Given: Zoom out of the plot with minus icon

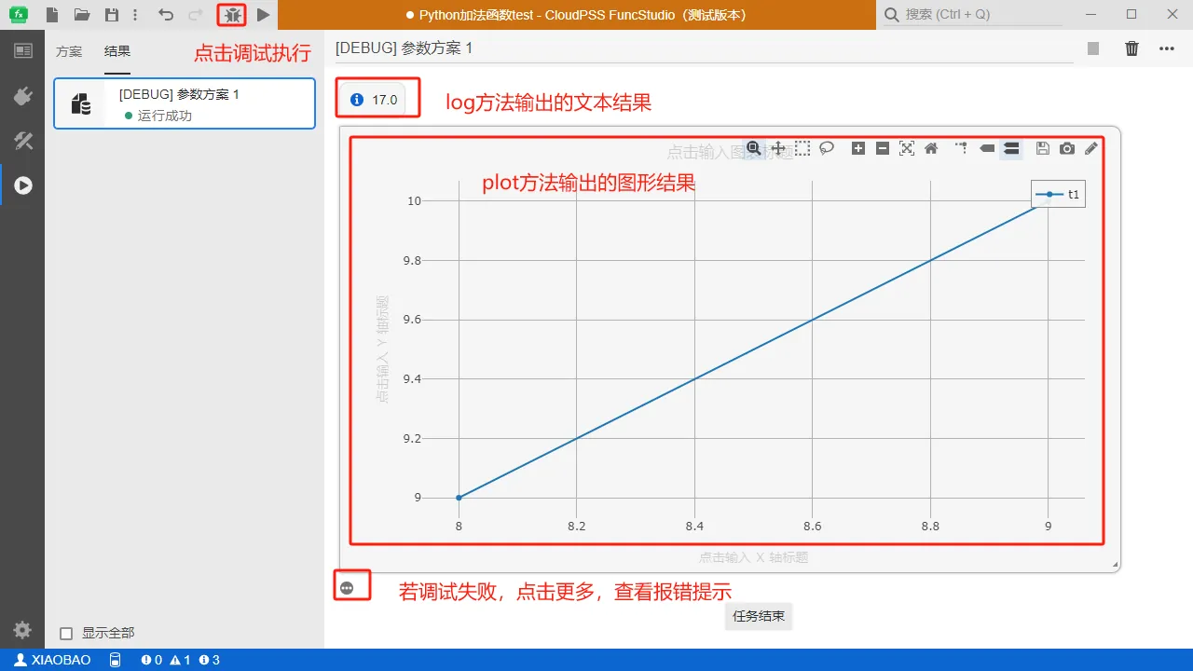Looking at the screenshot, I should (883, 148).
